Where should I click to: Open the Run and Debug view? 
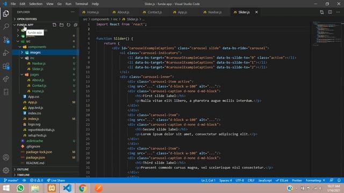coord(6,53)
